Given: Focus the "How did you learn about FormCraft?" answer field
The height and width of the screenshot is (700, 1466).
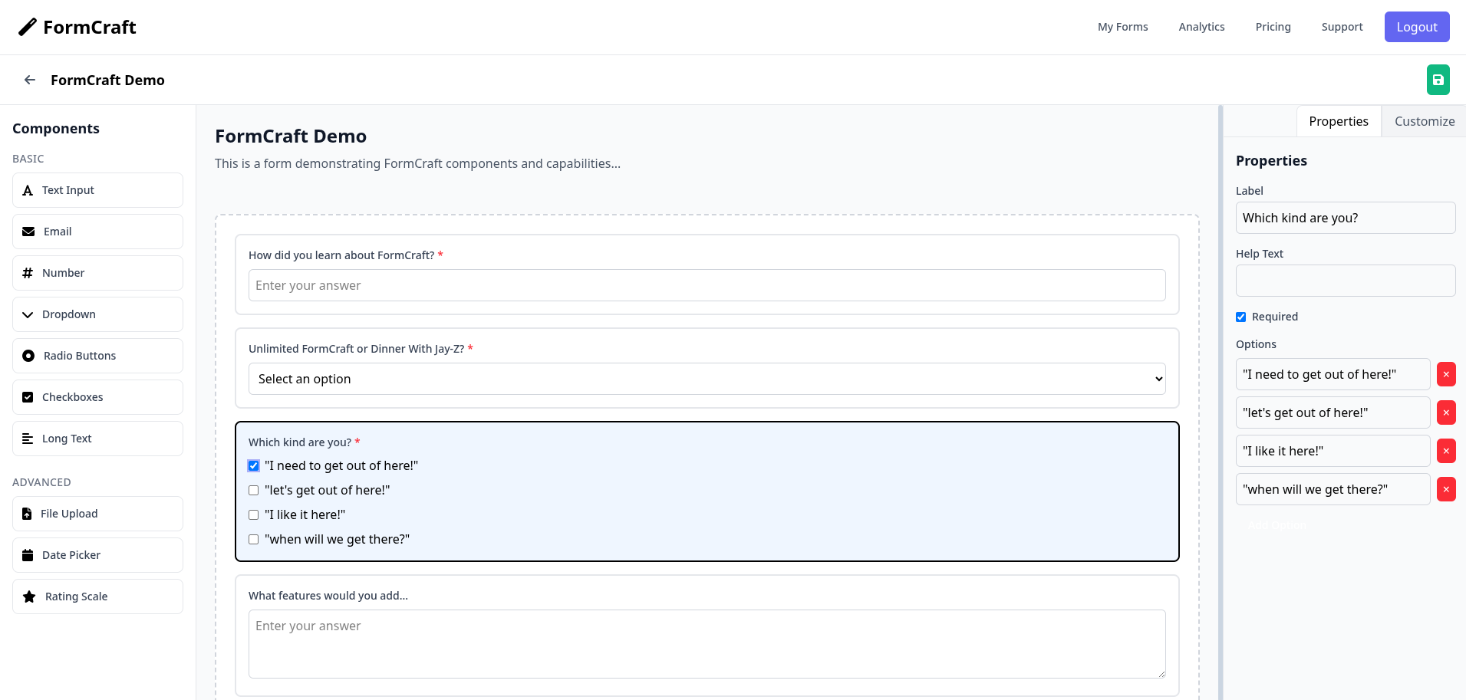Looking at the screenshot, I should click(707, 285).
